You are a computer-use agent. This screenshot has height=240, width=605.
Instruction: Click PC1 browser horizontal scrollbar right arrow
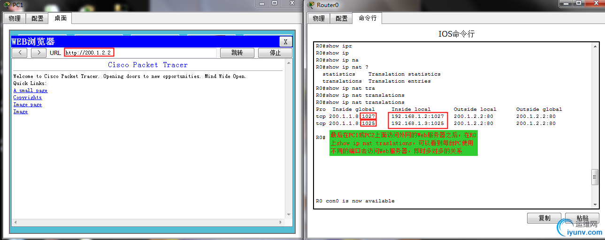281,222
